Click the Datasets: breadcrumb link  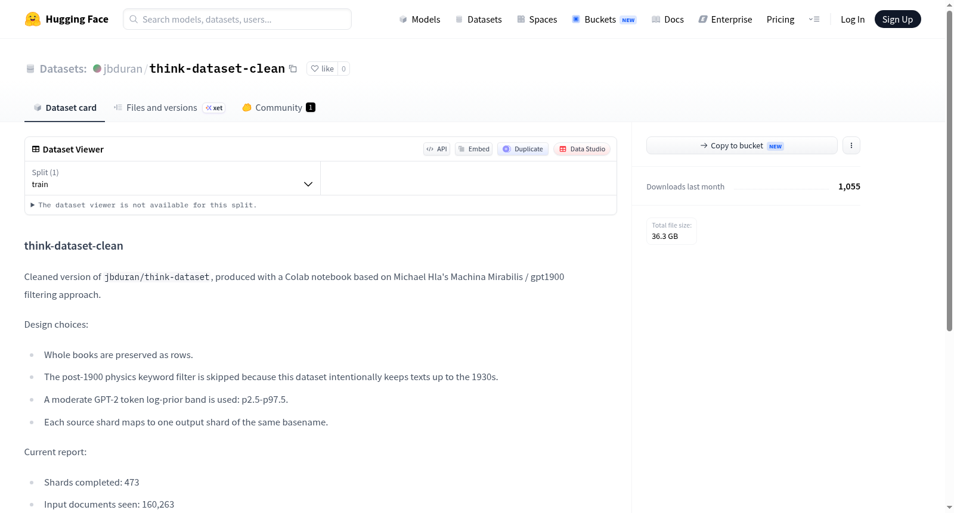point(63,69)
